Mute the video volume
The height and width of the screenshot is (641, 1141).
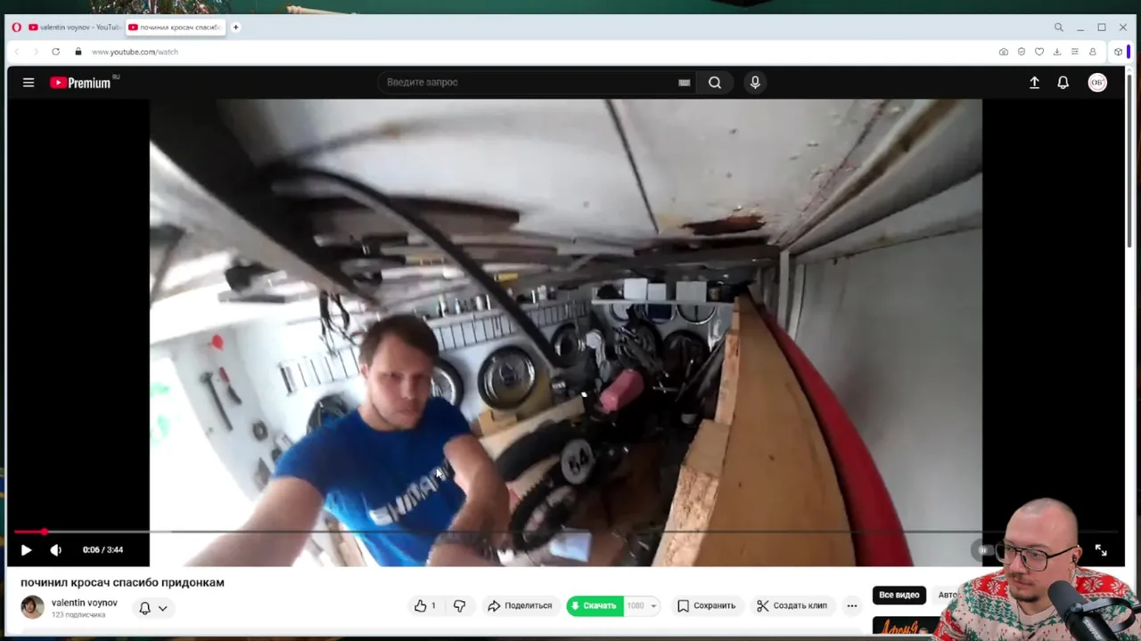coord(55,550)
